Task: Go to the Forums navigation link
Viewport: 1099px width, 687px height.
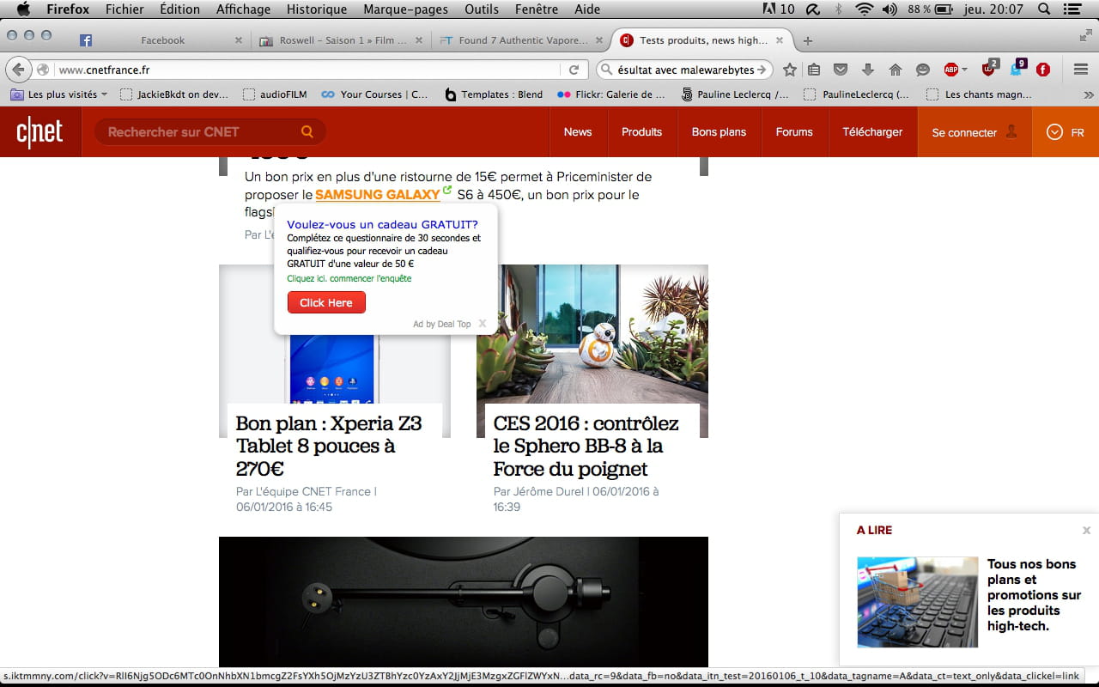Action: pyautogui.click(x=794, y=131)
